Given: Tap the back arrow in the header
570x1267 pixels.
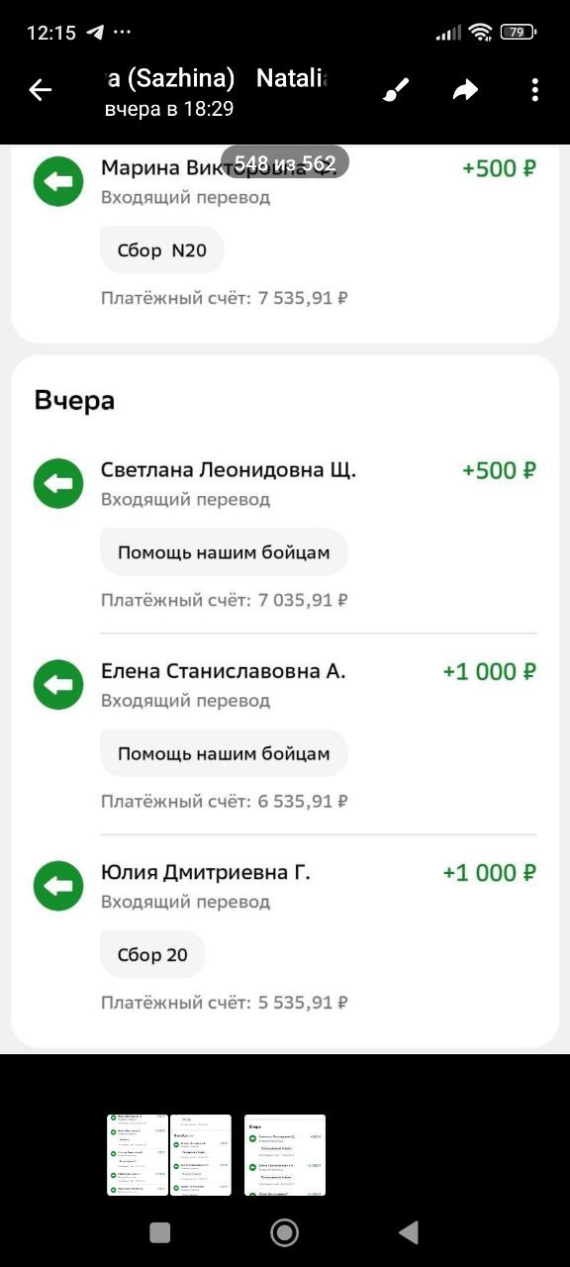Looking at the screenshot, I should coord(40,91).
